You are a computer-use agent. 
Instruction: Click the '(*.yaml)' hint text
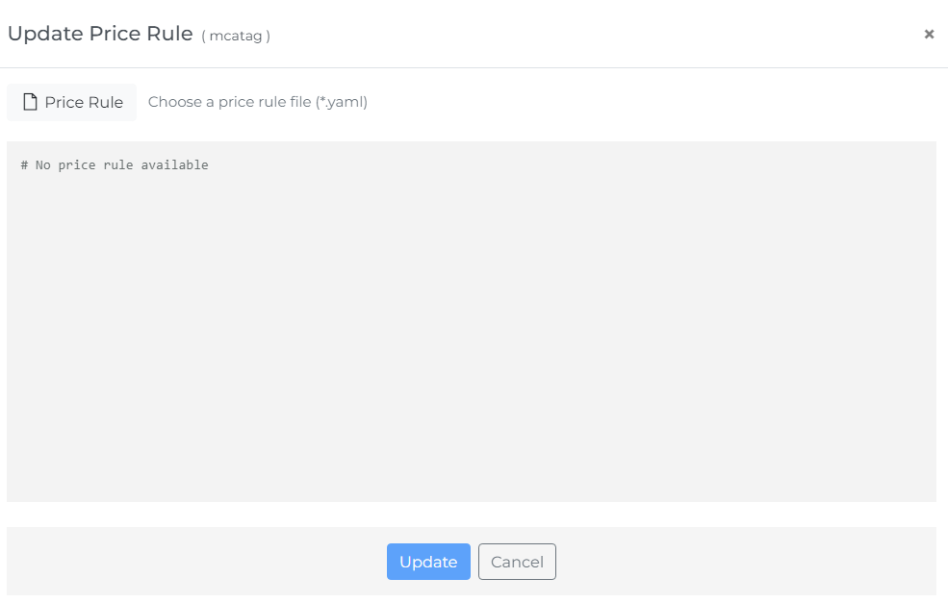pos(342,102)
